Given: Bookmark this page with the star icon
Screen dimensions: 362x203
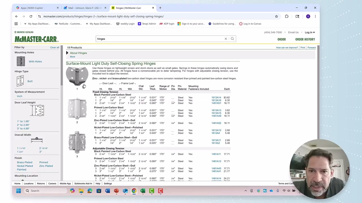Looking at the screenshot, I should [x=276, y=16].
